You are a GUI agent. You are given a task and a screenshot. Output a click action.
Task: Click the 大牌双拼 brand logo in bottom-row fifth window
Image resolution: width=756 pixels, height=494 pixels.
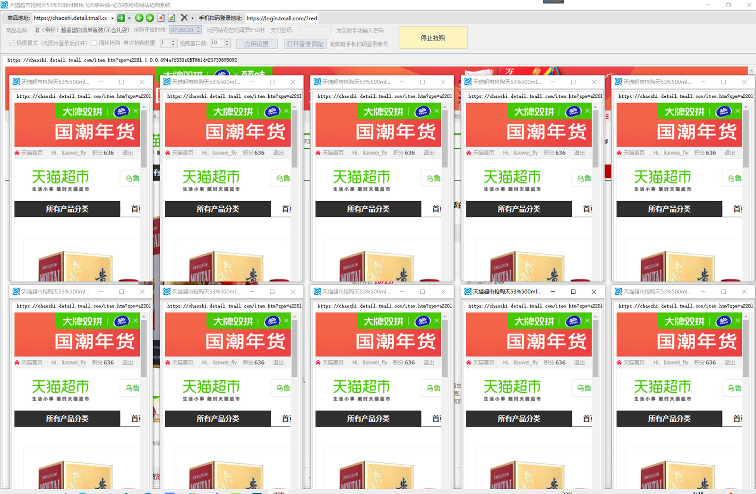[x=723, y=321]
